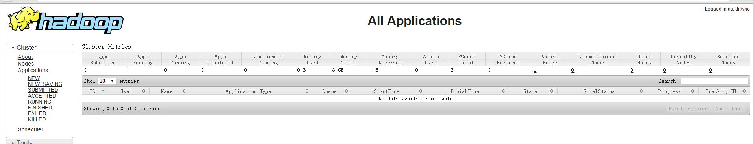Click the Memory Total value 8 GB
The width and height of the screenshot is (753, 144).
[338, 70]
